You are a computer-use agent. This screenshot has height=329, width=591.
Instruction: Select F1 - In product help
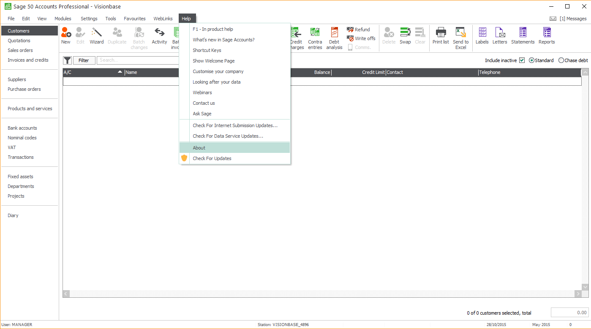click(x=235, y=29)
